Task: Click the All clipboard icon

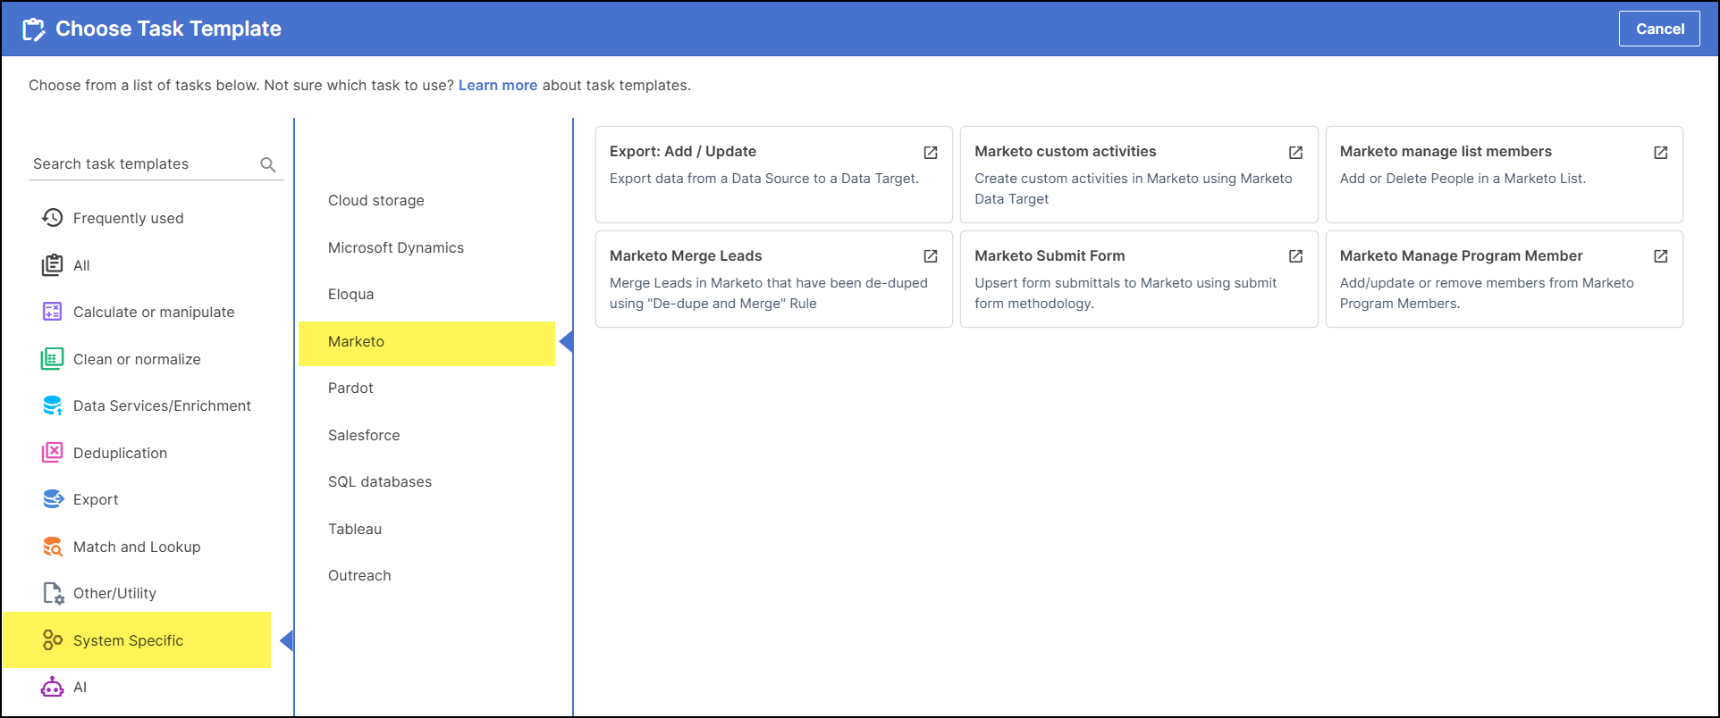Action: [x=52, y=265]
